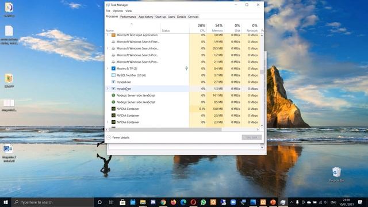Image resolution: width=368 pixels, height=207 pixels.
Task: Click in the taskbar search box
Action: [x=53, y=202]
